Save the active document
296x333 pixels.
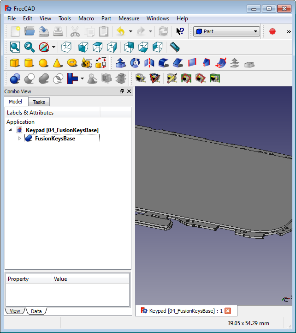coord(44,31)
